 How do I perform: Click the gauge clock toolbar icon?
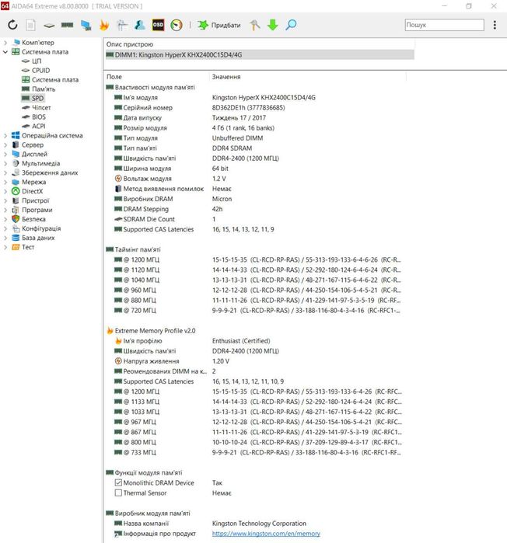click(177, 25)
